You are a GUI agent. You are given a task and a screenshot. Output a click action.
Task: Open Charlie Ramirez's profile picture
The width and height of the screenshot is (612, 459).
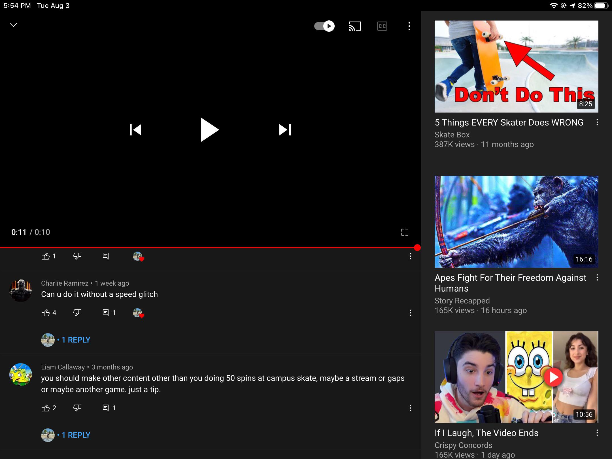tap(21, 290)
